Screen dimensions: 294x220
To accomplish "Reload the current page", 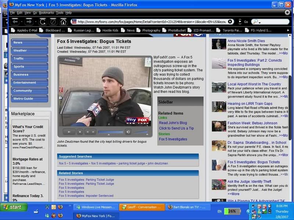I will click(43, 22).
